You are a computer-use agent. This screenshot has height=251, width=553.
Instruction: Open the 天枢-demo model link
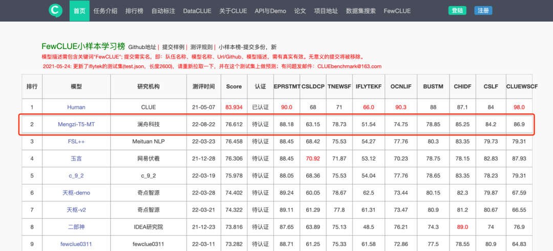point(76,193)
